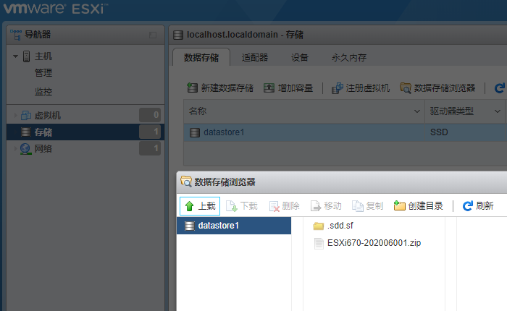Click the Network globe icon in Navigator
The width and height of the screenshot is (507, 311).
click(x=26, y=149)
